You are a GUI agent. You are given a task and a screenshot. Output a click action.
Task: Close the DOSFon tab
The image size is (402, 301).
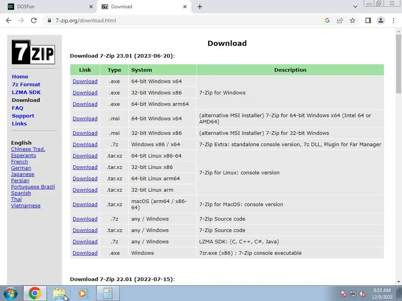click(91, 7)
